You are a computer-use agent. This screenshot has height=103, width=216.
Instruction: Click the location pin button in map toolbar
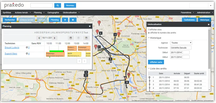click(x=65, y=20)
